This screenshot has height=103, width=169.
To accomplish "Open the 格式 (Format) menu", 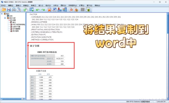I will click(48, 5).
